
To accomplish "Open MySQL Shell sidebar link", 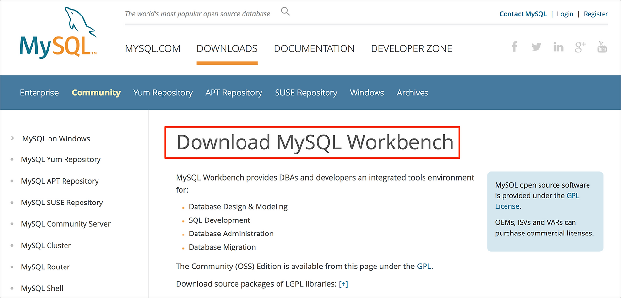I will coord(42,288).
